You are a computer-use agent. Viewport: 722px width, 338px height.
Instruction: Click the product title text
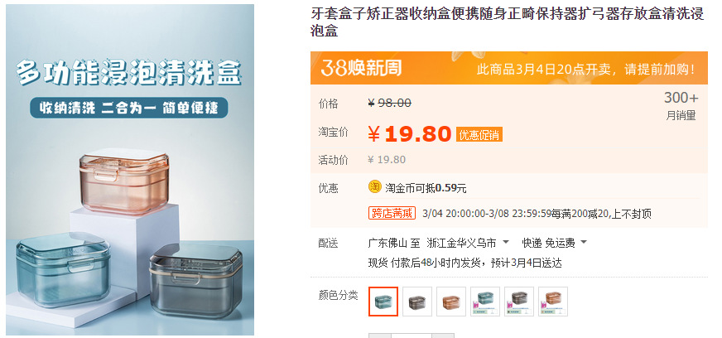507,22
